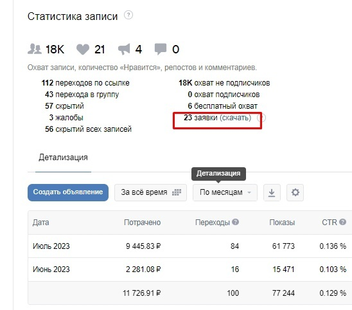
Task: Click the 2 281.08 ₽ spent value
Action: (143, 269)
